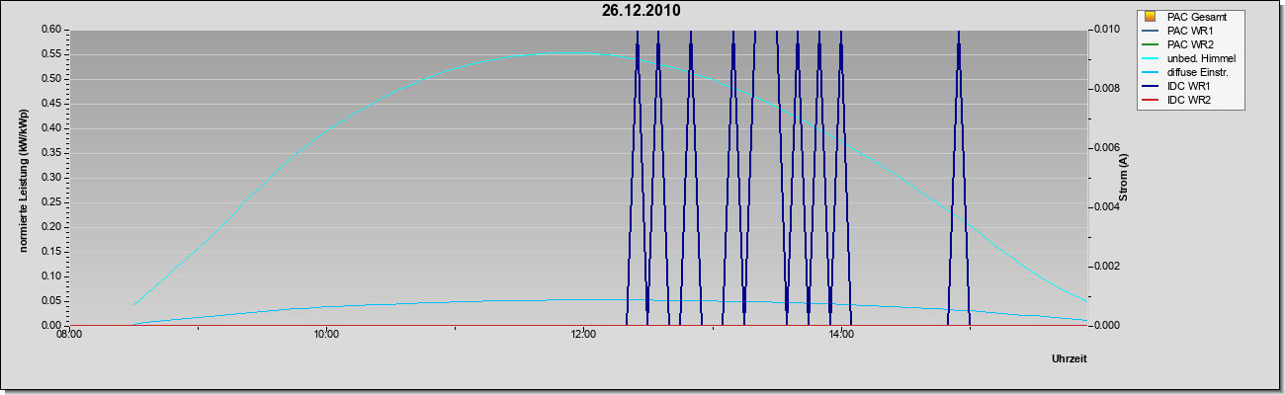The width and height of the screenshot is (1285, 395).
Task: Click the chart title 26.12.2010
Action: click(x=642, y=11)
